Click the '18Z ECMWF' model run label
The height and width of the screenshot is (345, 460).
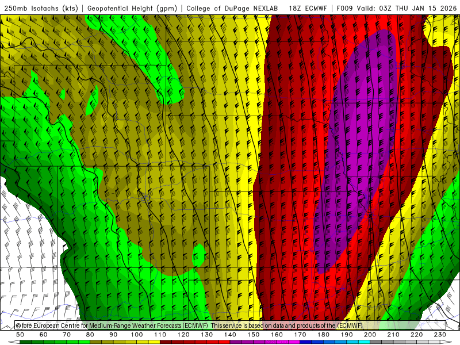coord(308,9)
